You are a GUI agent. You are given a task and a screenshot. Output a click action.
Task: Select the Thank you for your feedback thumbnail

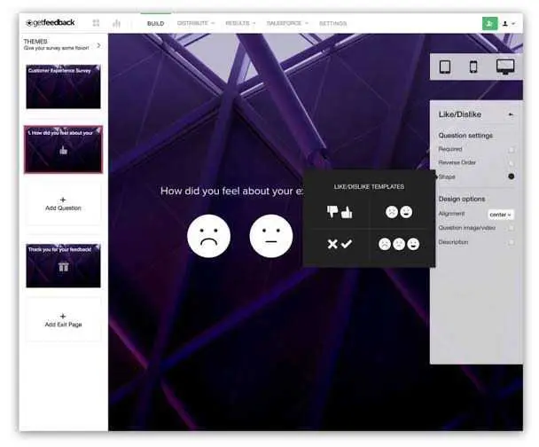pyautogui.click(x=63, y=265)
